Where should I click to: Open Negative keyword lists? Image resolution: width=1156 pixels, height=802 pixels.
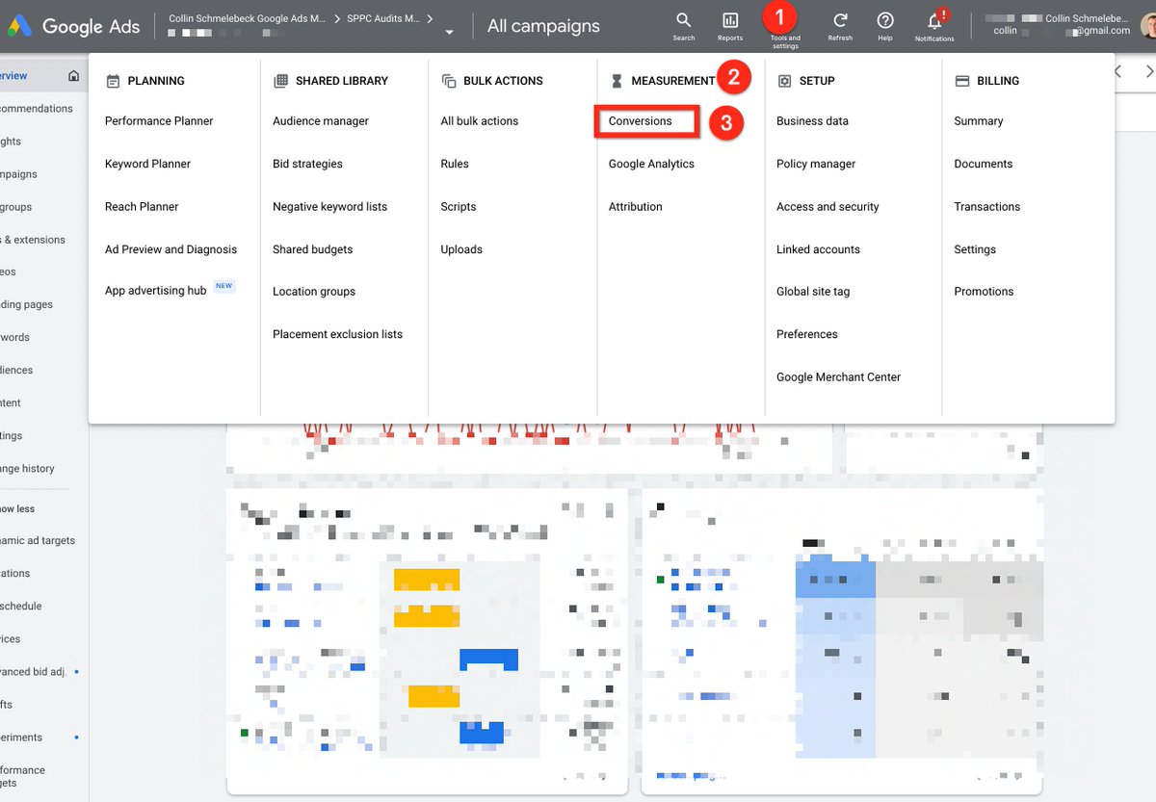click(329, 207)
